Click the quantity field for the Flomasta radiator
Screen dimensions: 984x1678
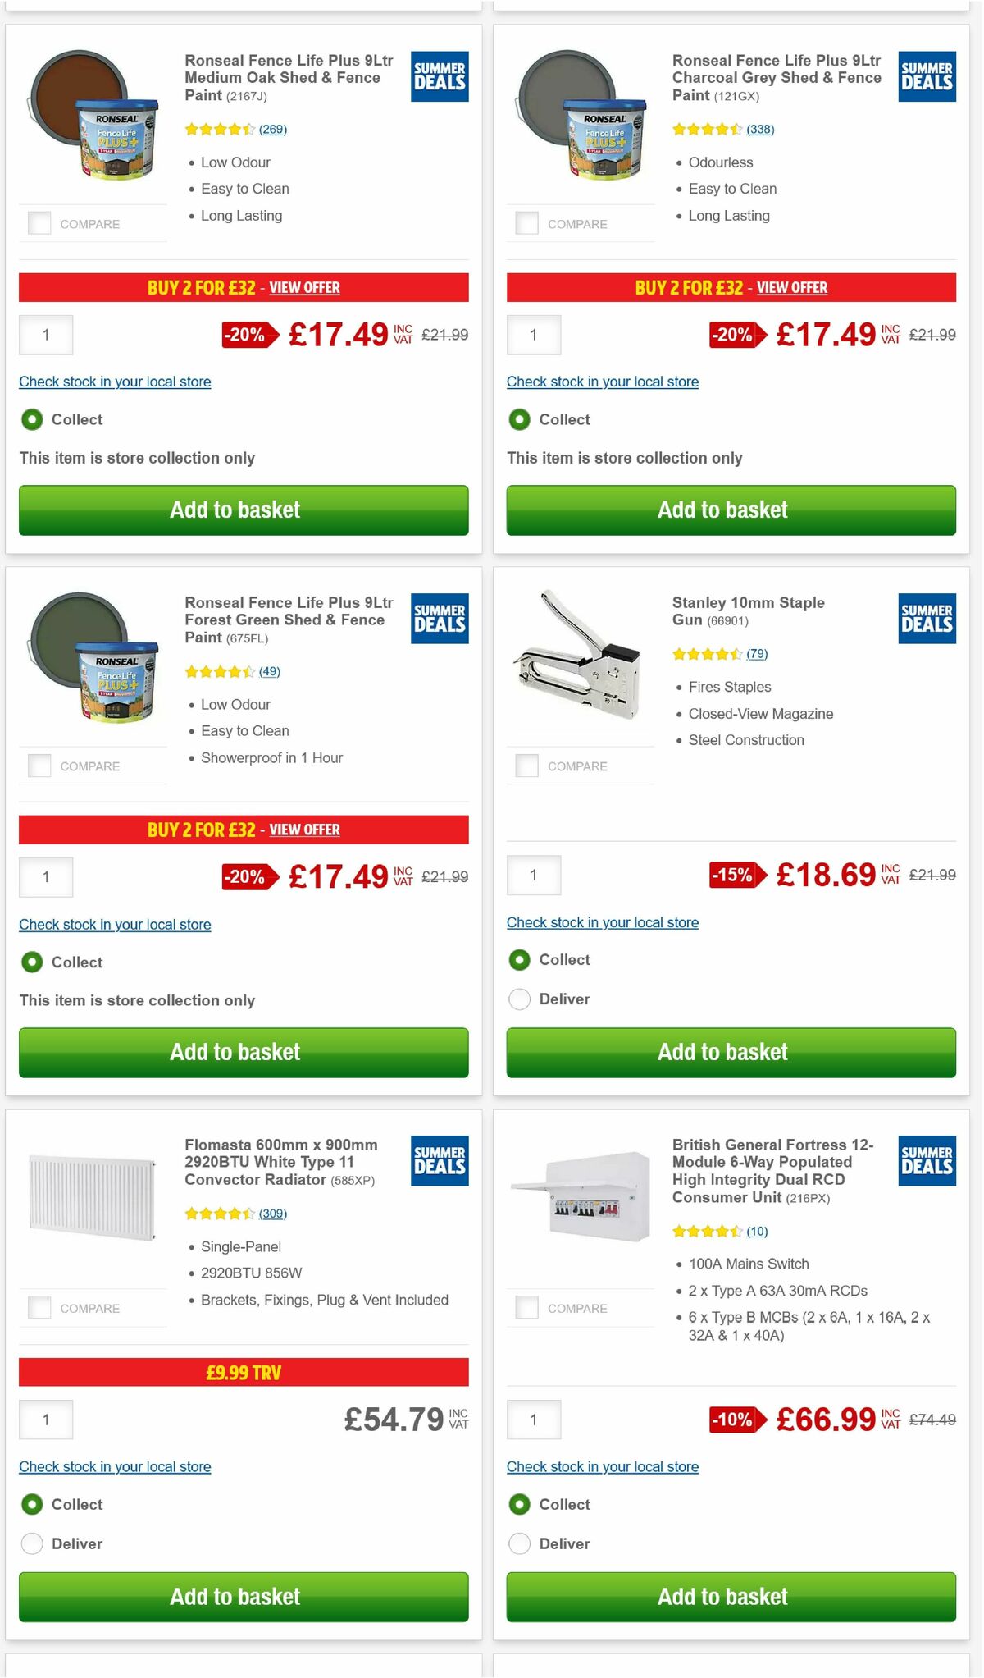click(46, 1419)
